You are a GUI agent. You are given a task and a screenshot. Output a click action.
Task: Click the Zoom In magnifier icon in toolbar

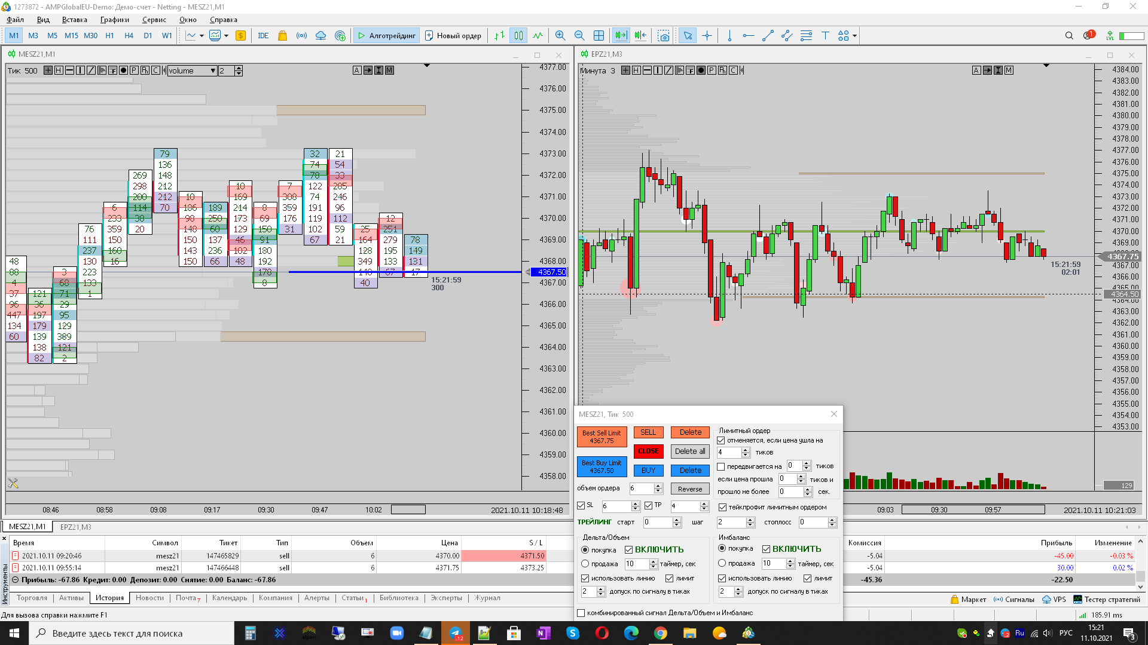tap(560, 36)
